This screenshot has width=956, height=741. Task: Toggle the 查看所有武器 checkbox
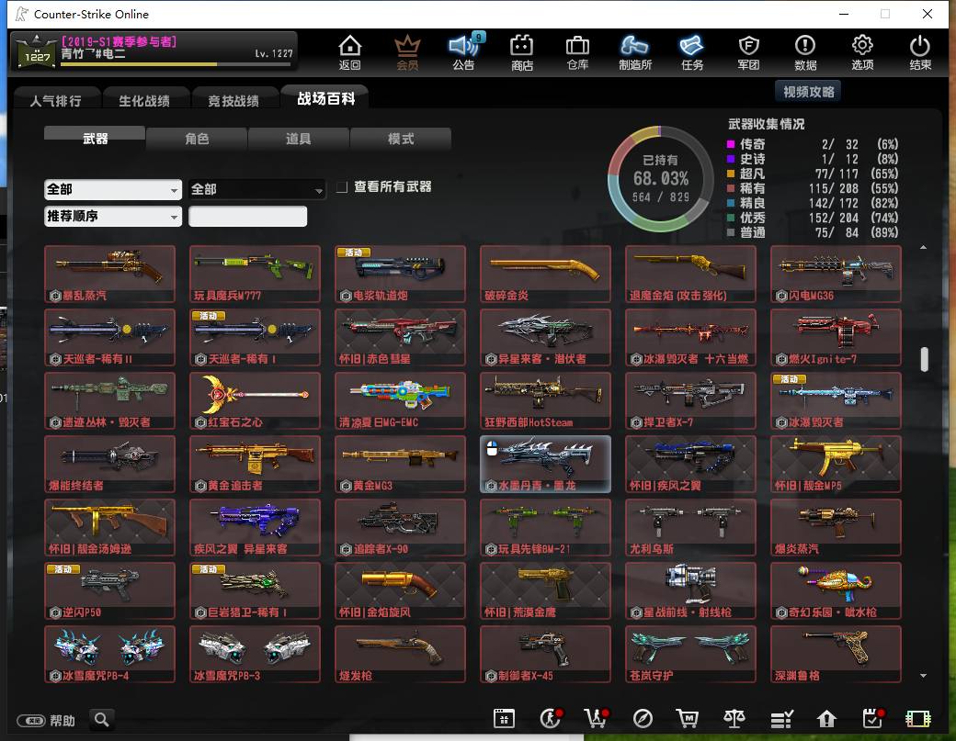tap(342, 187)
